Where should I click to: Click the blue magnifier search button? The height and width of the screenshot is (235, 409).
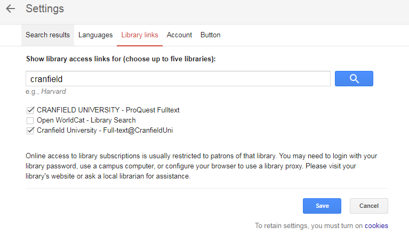(354, 79)
